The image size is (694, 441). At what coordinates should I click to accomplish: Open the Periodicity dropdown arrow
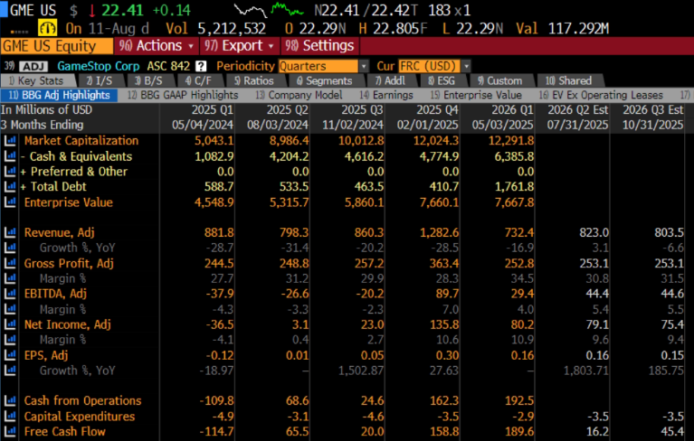point(364,66)
